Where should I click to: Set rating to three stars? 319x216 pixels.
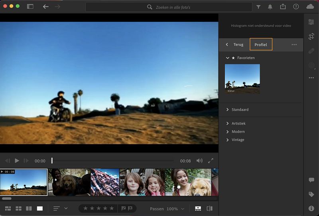[x=98, y=208]
